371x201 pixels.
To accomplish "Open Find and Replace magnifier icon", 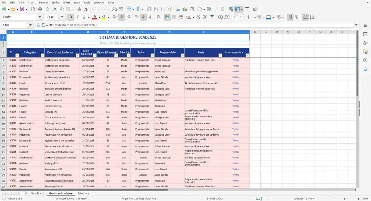I will 114,9.
